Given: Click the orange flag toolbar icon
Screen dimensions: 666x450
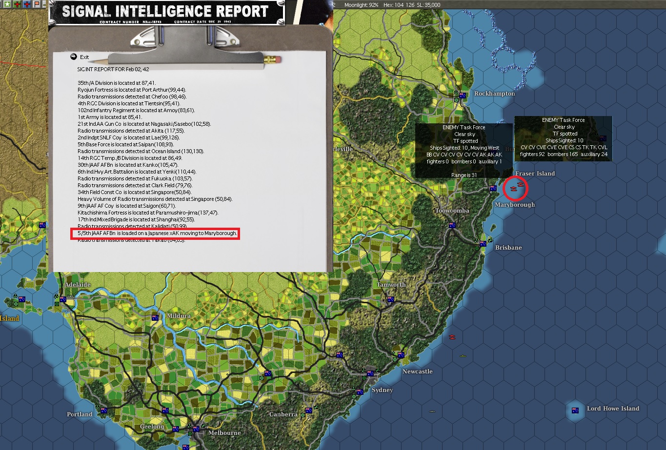Looking at the screenshot, I should click(37, 4).
